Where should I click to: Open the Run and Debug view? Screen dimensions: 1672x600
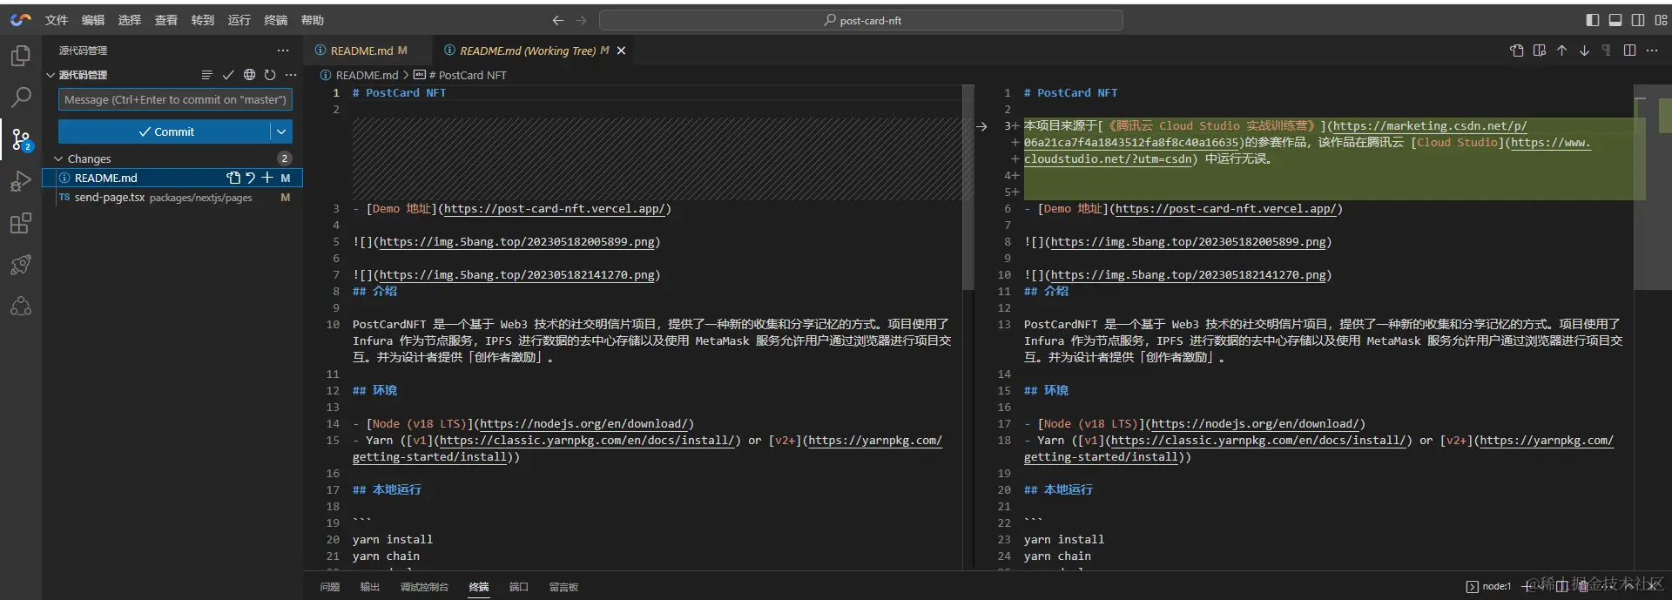(x=20, y=181)
